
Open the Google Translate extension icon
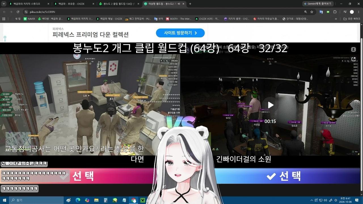tap(321, 12)
